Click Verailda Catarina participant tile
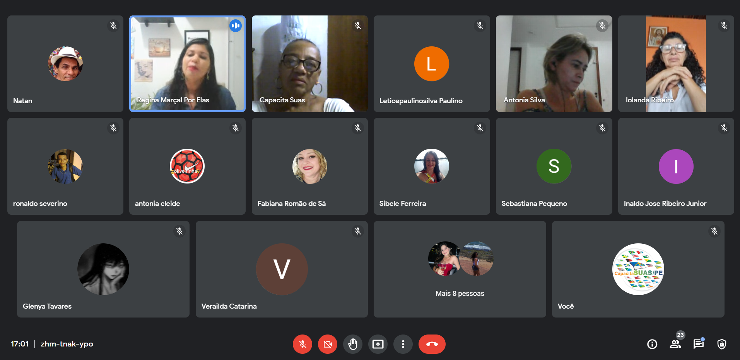 [x=282, y=269]
